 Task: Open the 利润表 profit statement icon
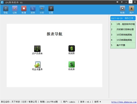click(71, 50)
